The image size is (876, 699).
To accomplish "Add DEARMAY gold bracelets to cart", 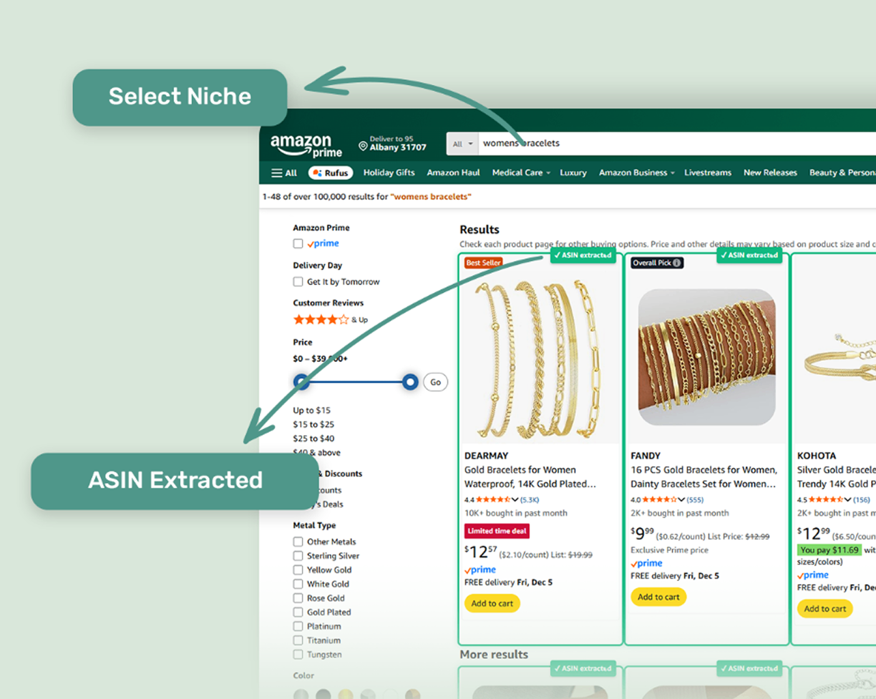I will coord(492,604).
